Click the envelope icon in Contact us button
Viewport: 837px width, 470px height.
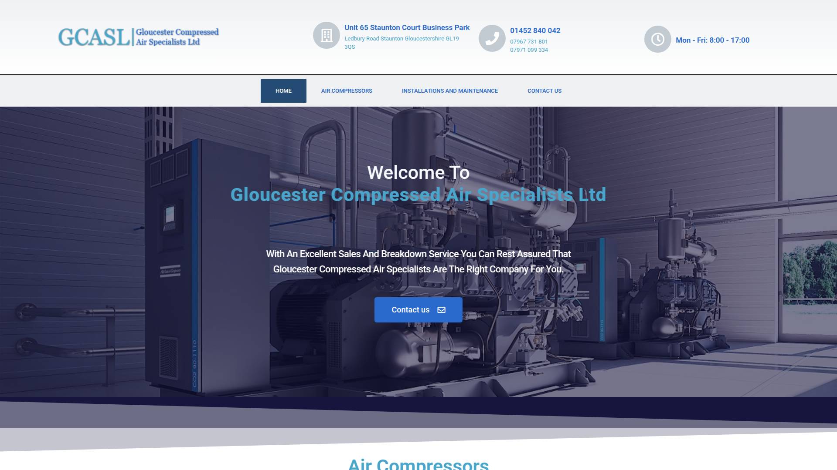tap(441, 310)
